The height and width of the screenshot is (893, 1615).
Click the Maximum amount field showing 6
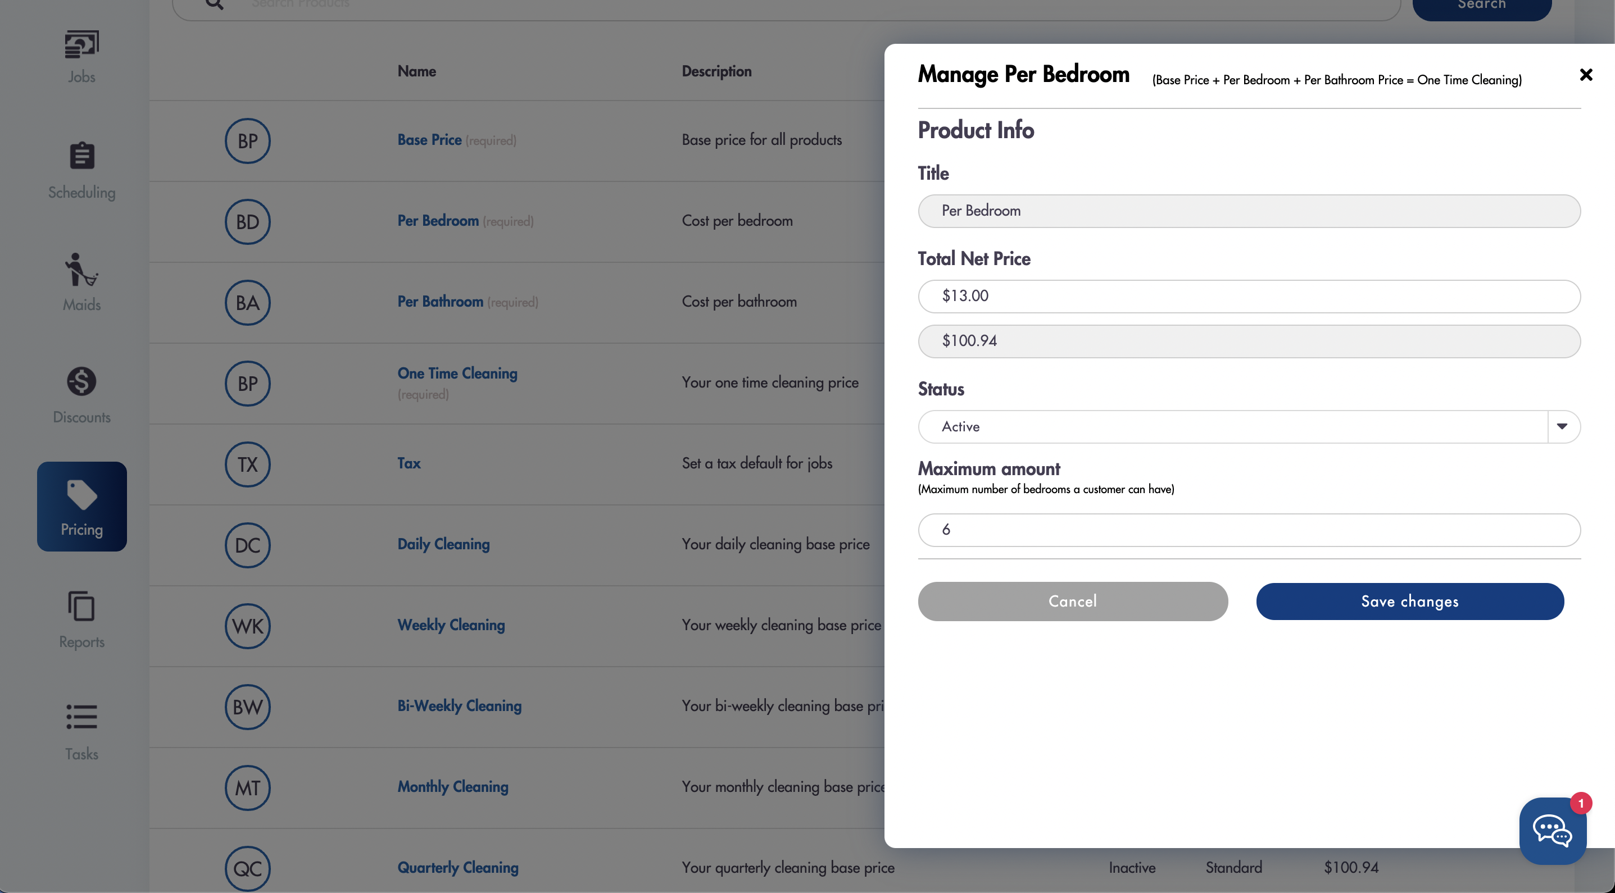click(x=1249, y=530)
